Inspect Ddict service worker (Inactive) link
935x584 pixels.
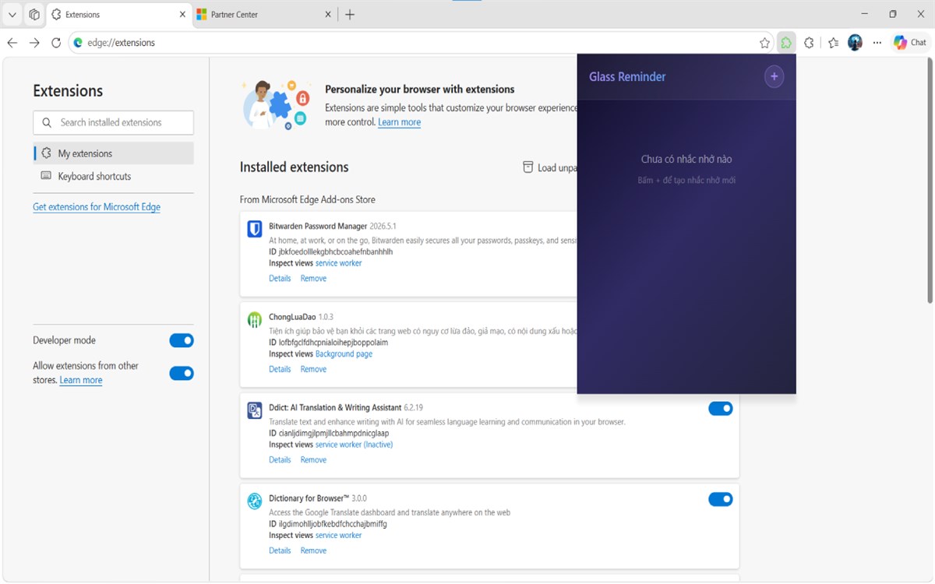(355, 445)
